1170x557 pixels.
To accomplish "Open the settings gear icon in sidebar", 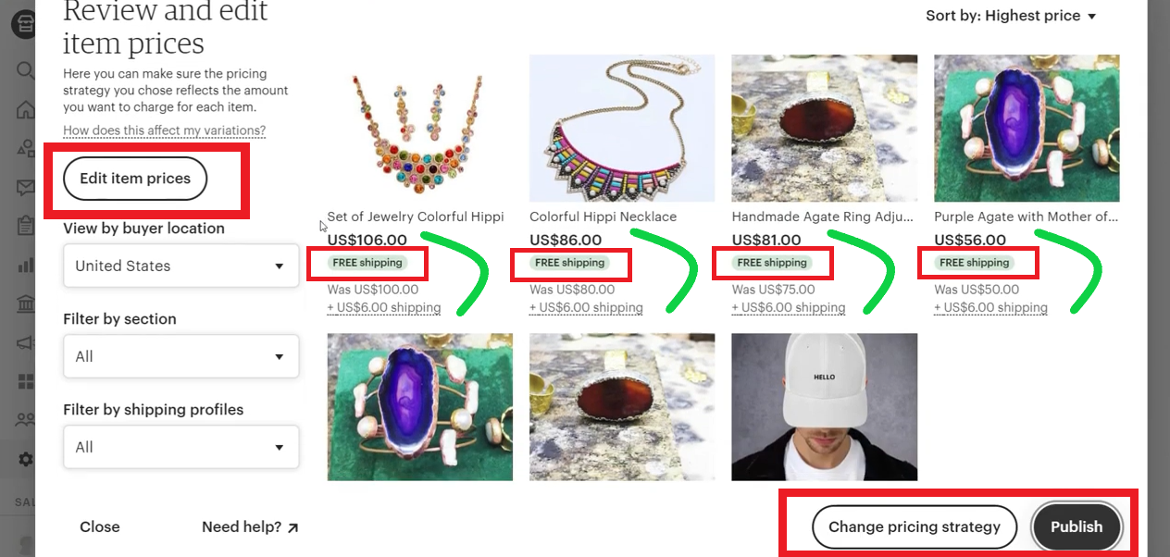I will (26, 459).
